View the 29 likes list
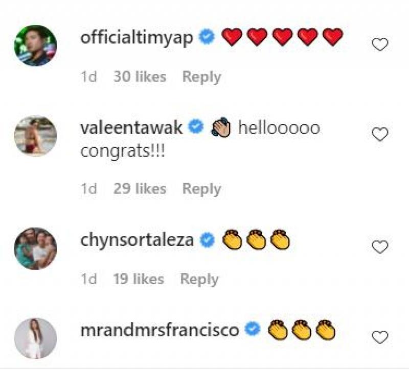This screenshot has height=370, width=409. [x=140, y=189]
